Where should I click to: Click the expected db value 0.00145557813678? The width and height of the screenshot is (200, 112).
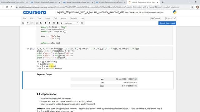[130, 82]
